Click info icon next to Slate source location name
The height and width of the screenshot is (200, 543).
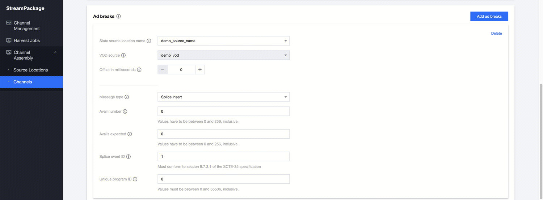(149, 41)
